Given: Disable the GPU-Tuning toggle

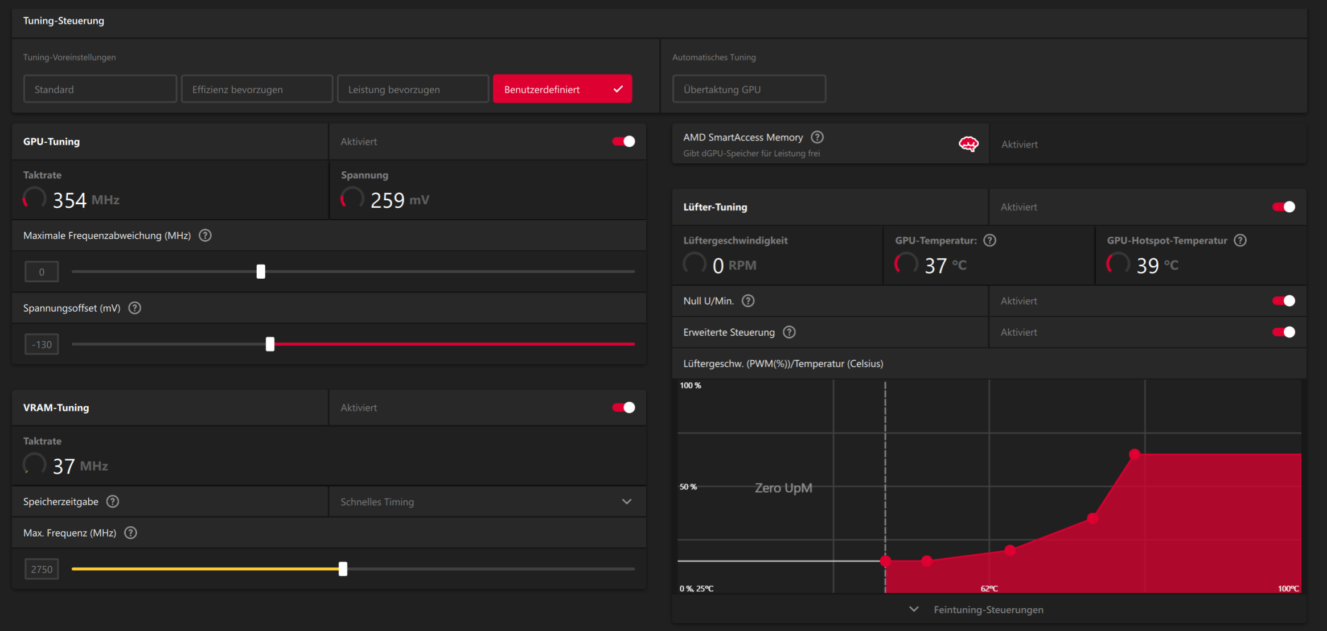Looking at the screenshot, I should (x=623, y=142).
